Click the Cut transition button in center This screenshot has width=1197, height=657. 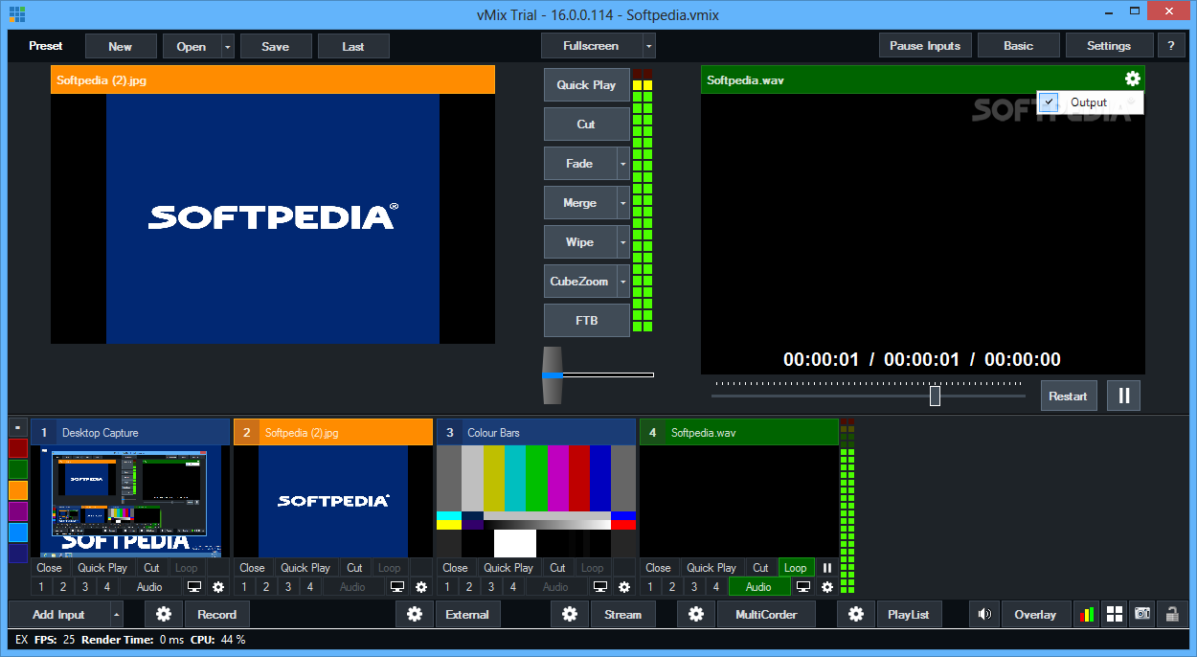click(x=587, y=125)
